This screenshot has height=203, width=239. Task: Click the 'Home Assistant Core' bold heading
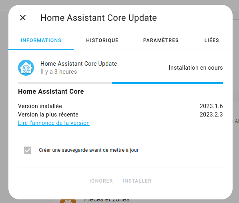(51, 91)
